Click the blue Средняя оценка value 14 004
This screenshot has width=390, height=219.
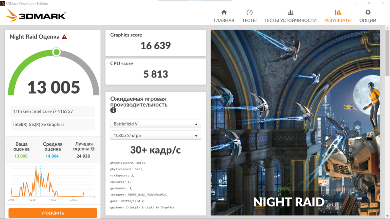(x=52, y=156)
